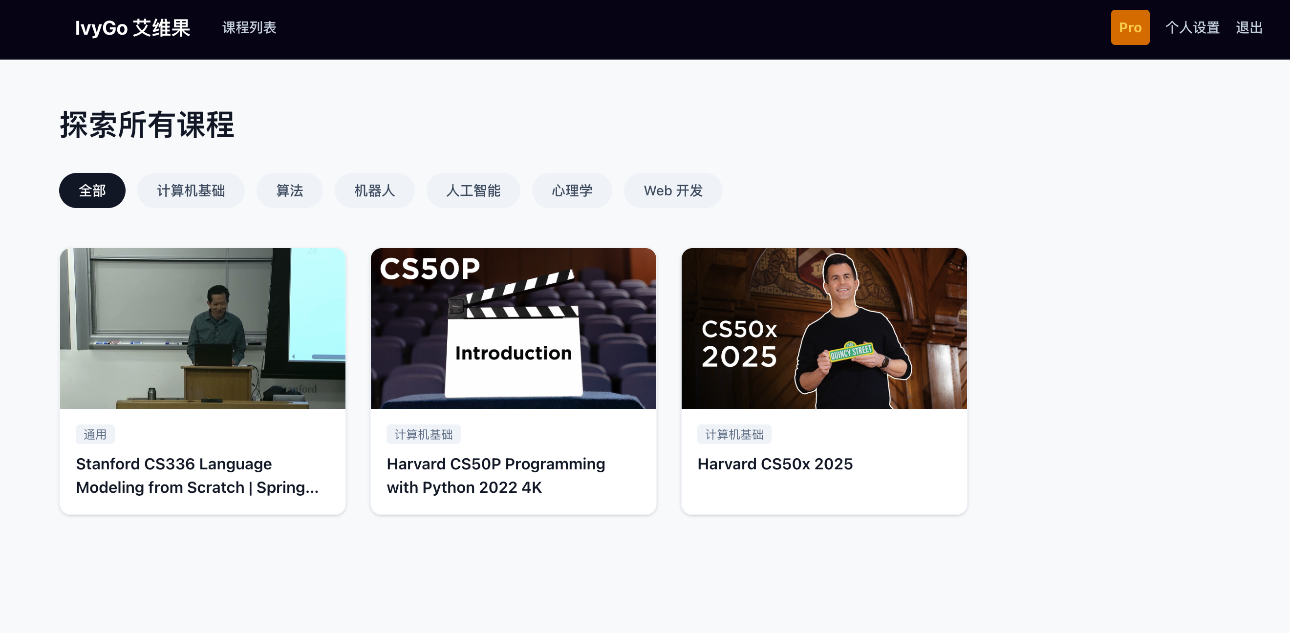Click the IvyGo 艾维果 logo
This screenshot has width=1290, height=633.
[x=132, y=27]
